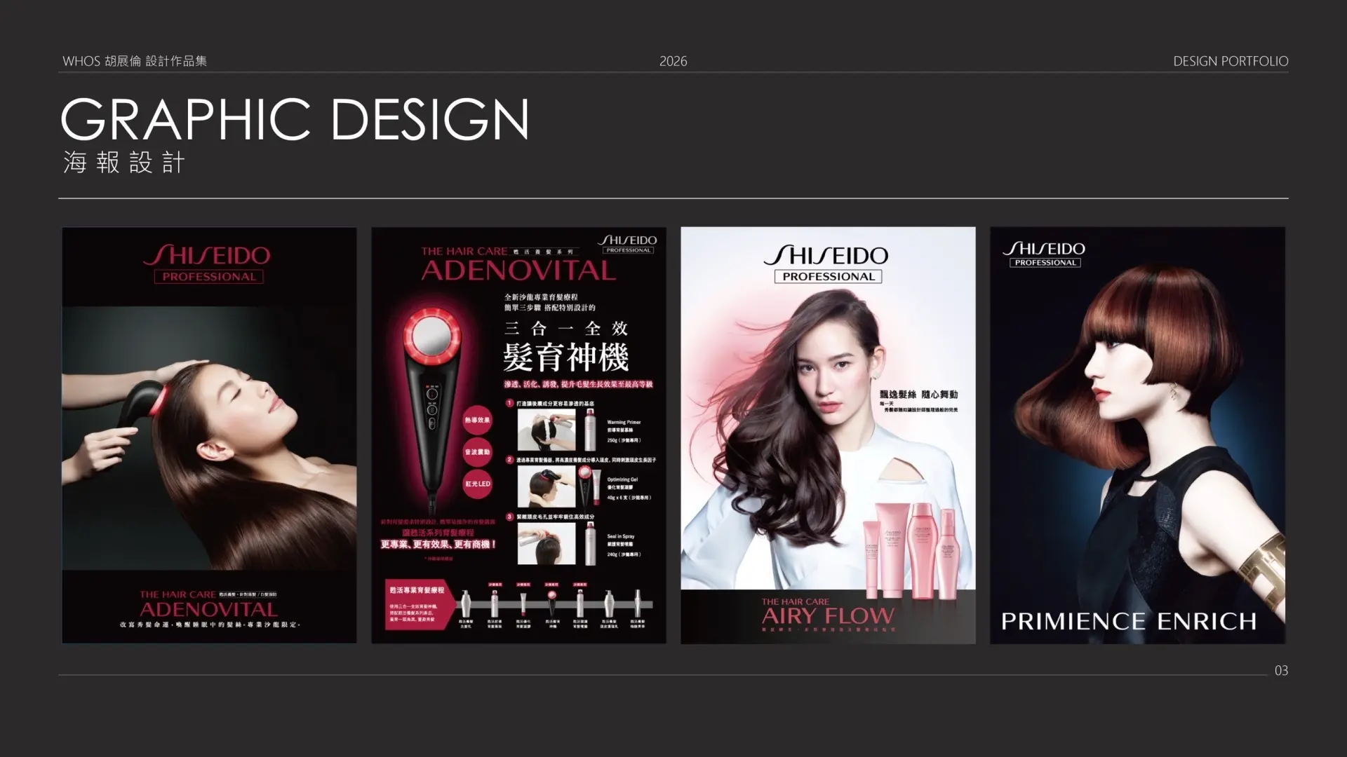Click the Shiseido logo on the PRIMIENCE ENRICH poster

pos(1045,254)
